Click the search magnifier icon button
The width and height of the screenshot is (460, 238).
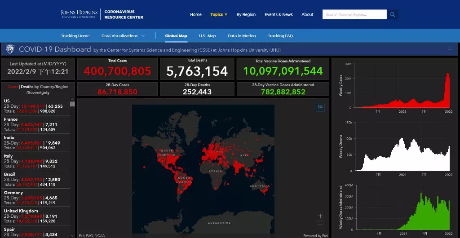pyautogui.click(x=393, y=14)
